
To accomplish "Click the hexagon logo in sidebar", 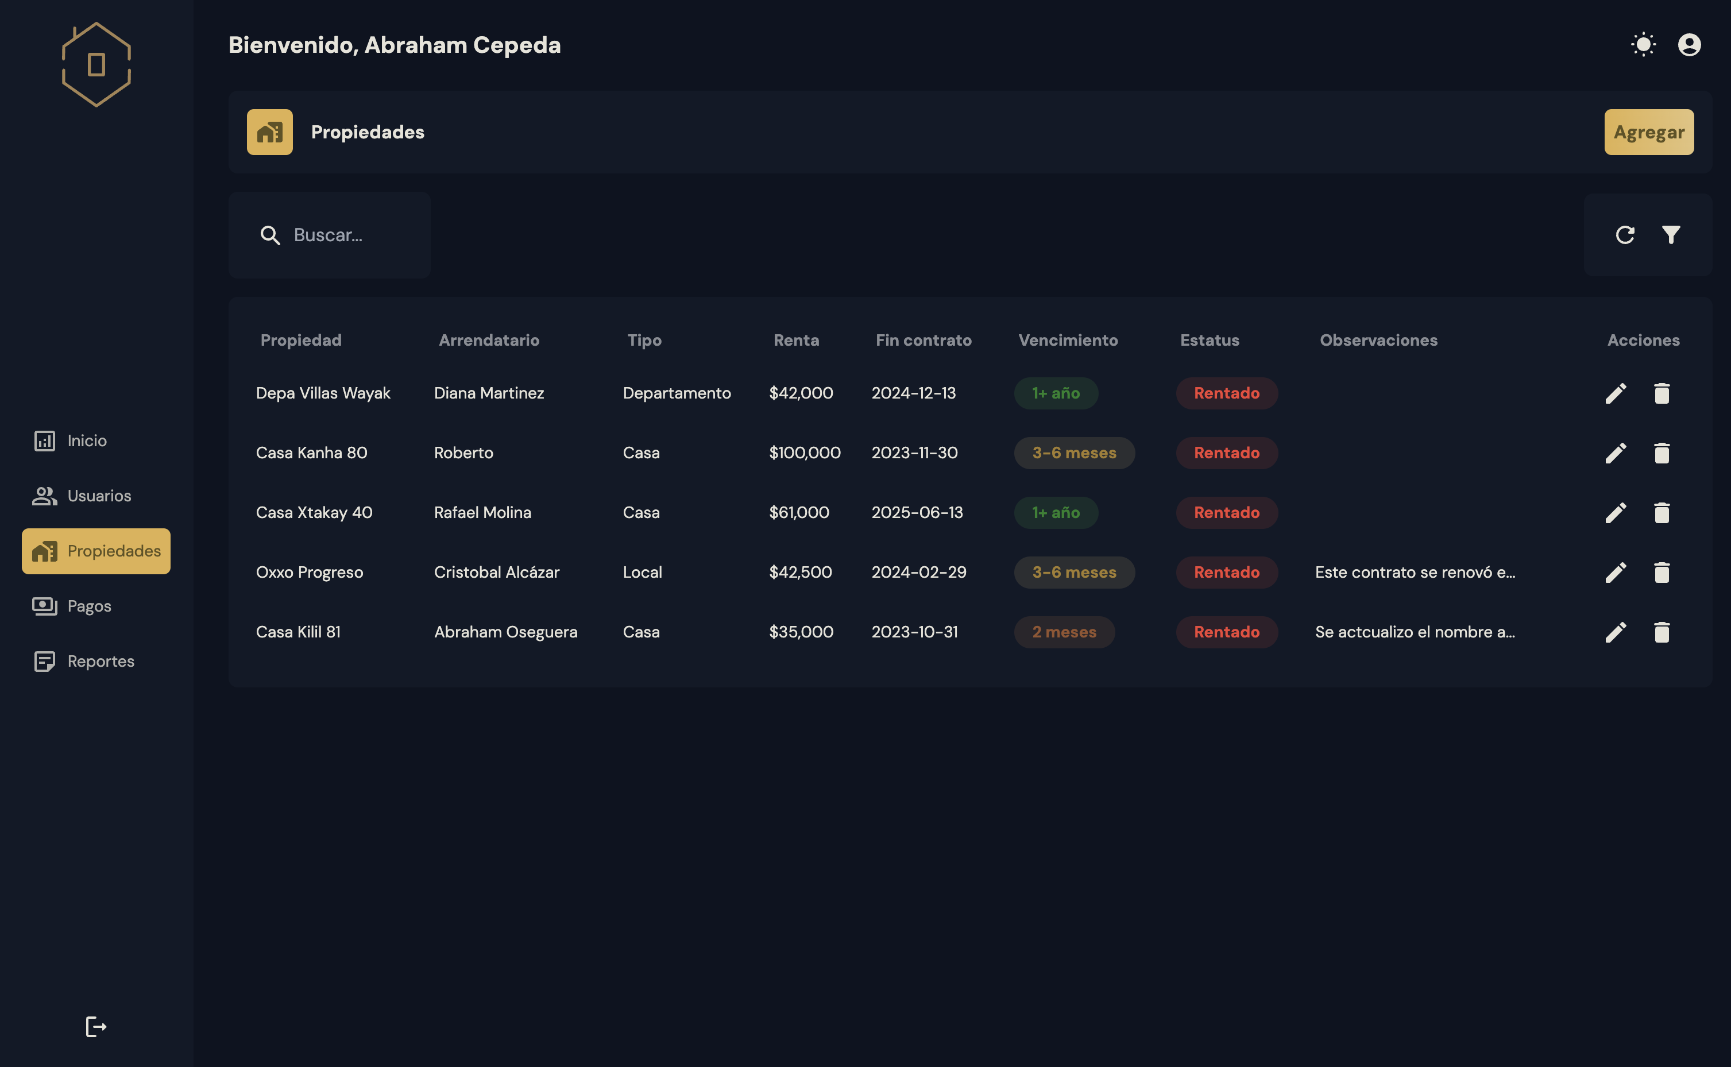I will (x=96, y=64).
